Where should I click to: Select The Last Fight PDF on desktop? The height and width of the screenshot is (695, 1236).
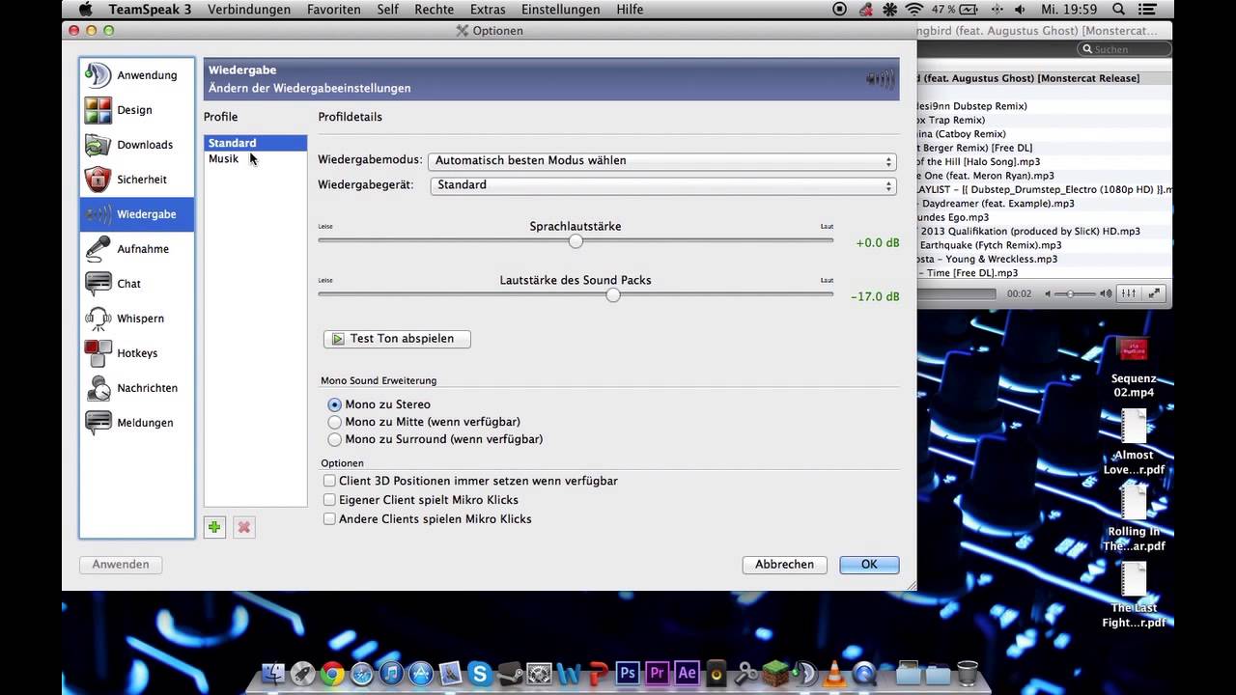pos(1133,595)
